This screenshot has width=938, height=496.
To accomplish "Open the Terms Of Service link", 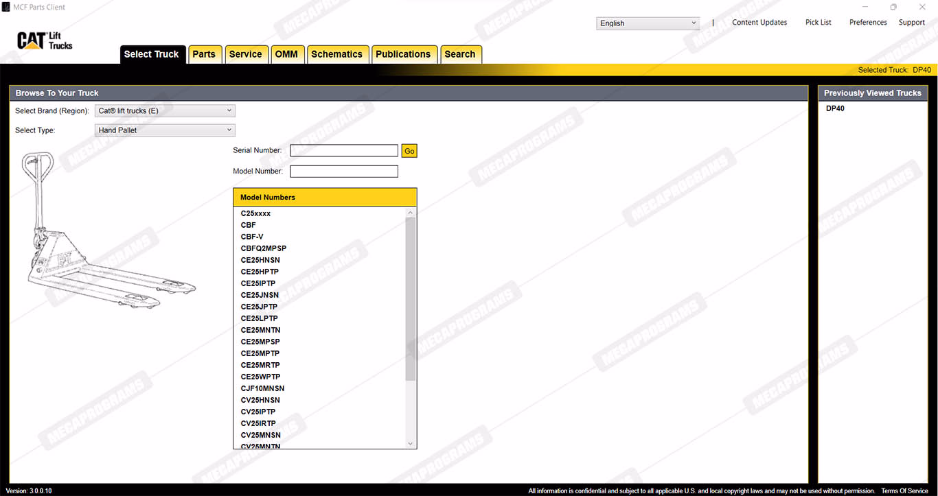I will tap(904, 491).
